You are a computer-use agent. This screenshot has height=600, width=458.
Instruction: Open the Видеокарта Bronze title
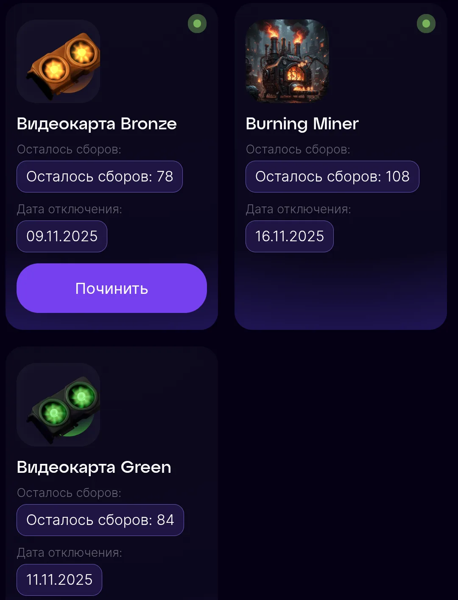coord(97,124)
